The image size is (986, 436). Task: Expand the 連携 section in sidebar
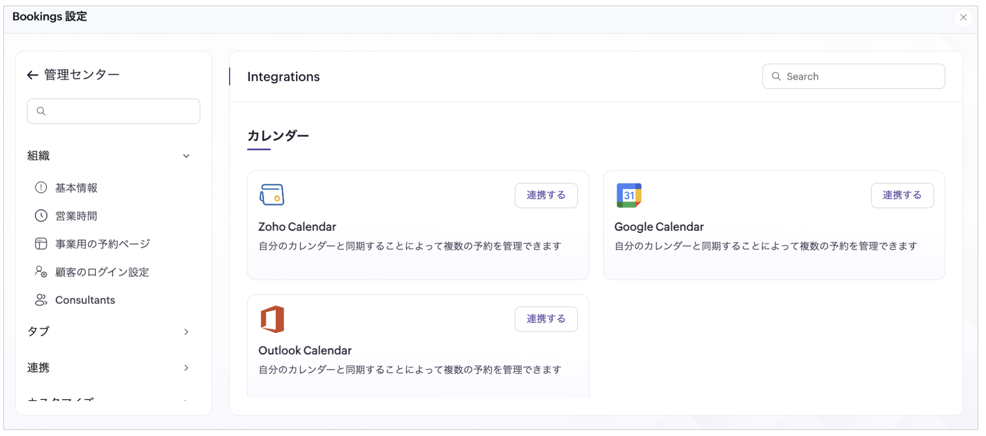186,368
